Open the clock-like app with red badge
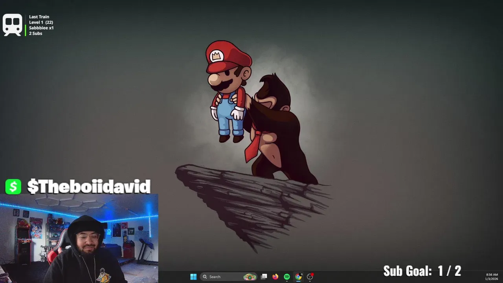 (310, 277)
